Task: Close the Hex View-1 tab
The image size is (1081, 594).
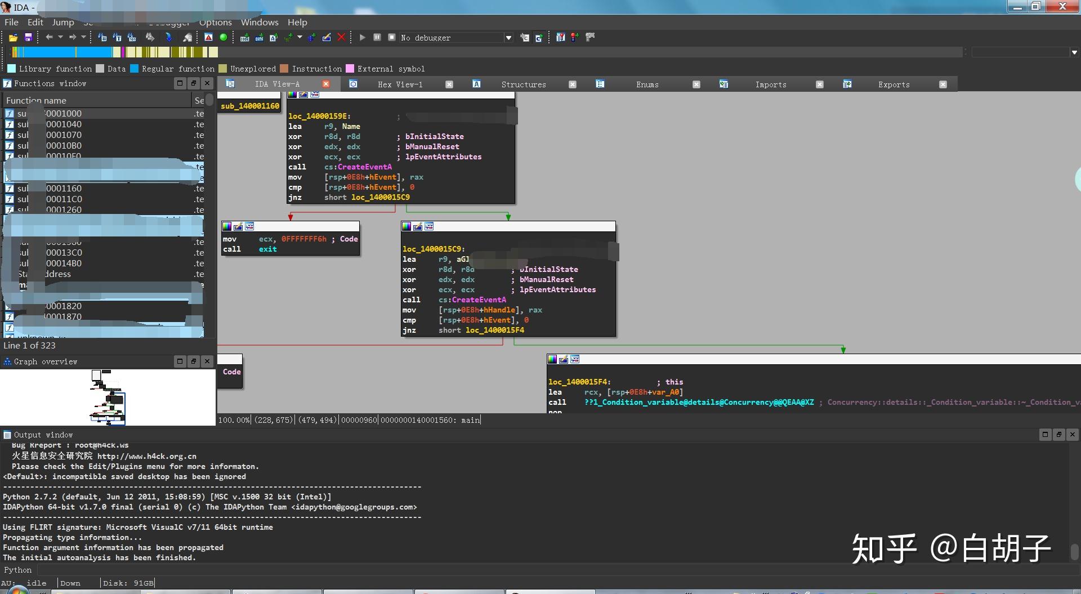Action: [x=449, y=84]
